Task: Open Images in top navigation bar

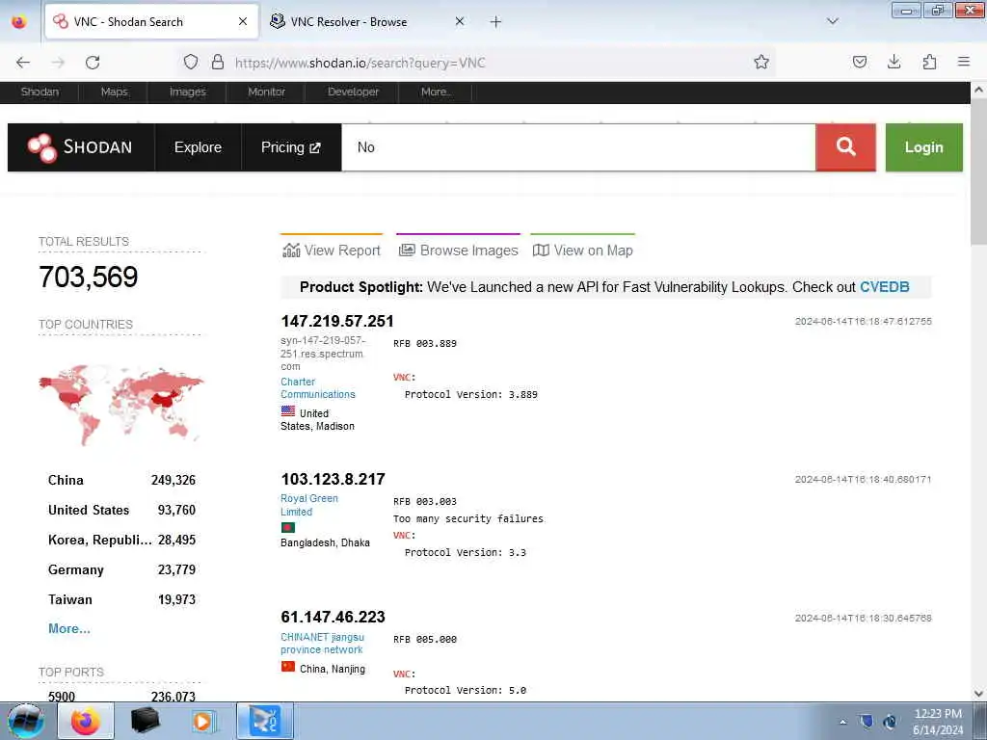Action: point(188,92)
